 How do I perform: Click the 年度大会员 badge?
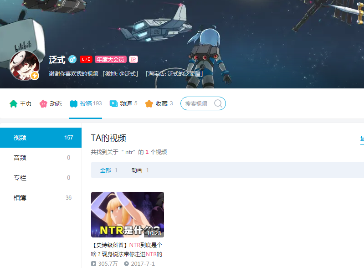pos(111,59)
